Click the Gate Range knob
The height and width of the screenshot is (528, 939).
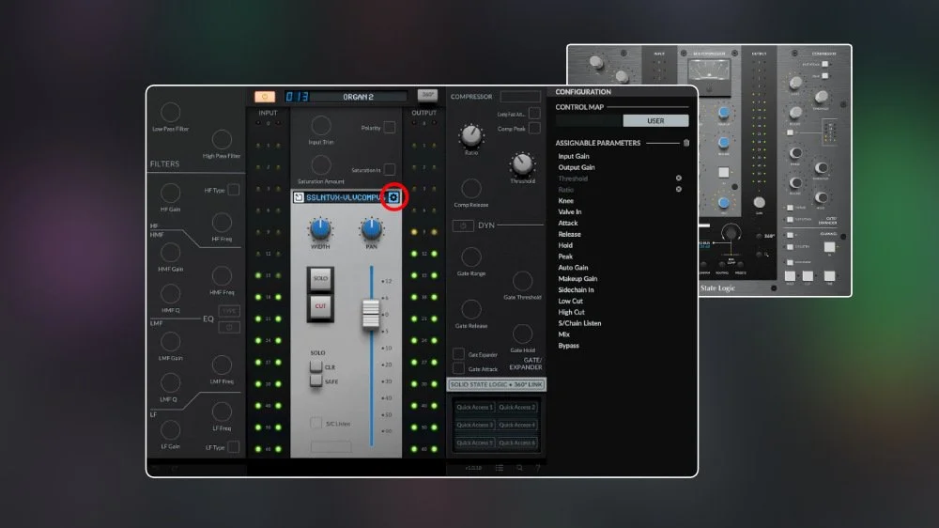[471, 257]
